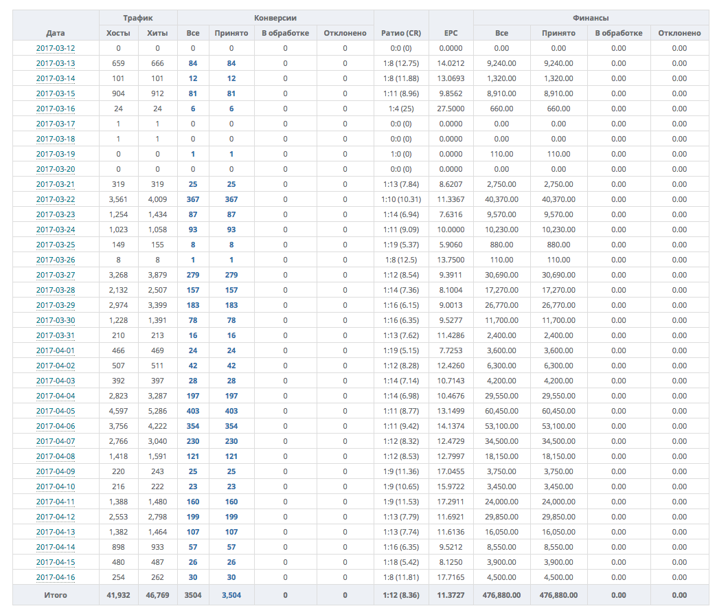Screen dimensions: 717x615
Task: Select EPC value 17.7165
Action: click(451, 577)
